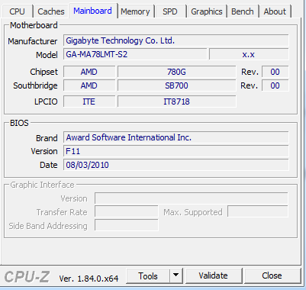306x290 pixels.
Task: Open the Caches tab
Action: tap(51, 11)
